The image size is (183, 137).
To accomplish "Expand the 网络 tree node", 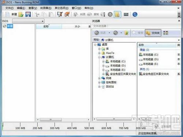I will (99, 78).
